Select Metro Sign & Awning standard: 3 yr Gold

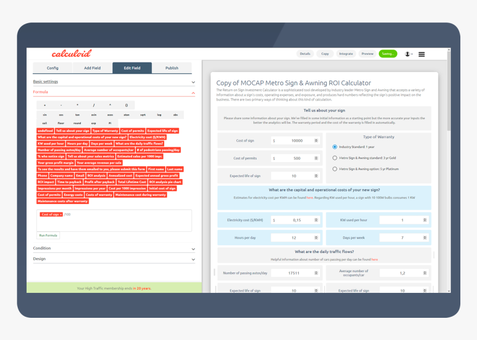[335, 158]
